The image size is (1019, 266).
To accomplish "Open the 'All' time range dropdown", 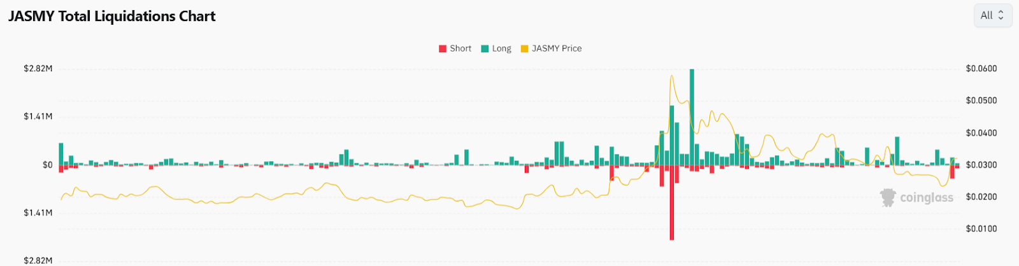I will pos(993,15).
